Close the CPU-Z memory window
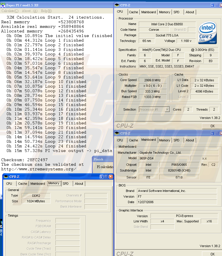 coord(111,177)
